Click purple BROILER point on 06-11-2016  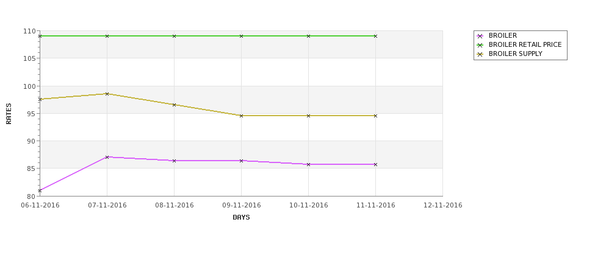pyautogui.click(x=40, y=190)
